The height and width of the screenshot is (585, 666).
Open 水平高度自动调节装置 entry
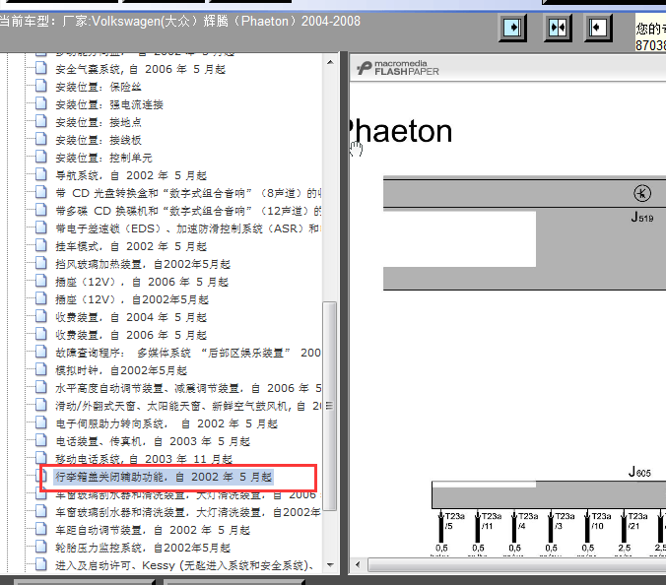pyautogui.click(x=188, y=388)
